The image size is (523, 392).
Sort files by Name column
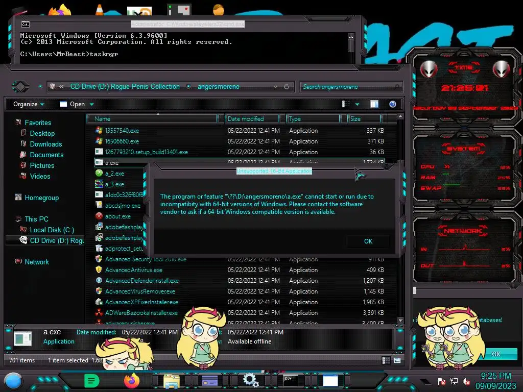point(152,119)
